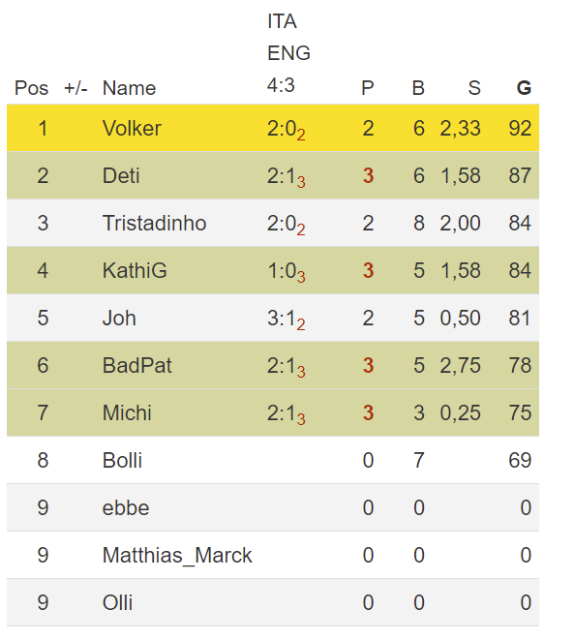Sort by bold G total header
The height and width of the screenshot is (640, 574).
tap(524, 88)
